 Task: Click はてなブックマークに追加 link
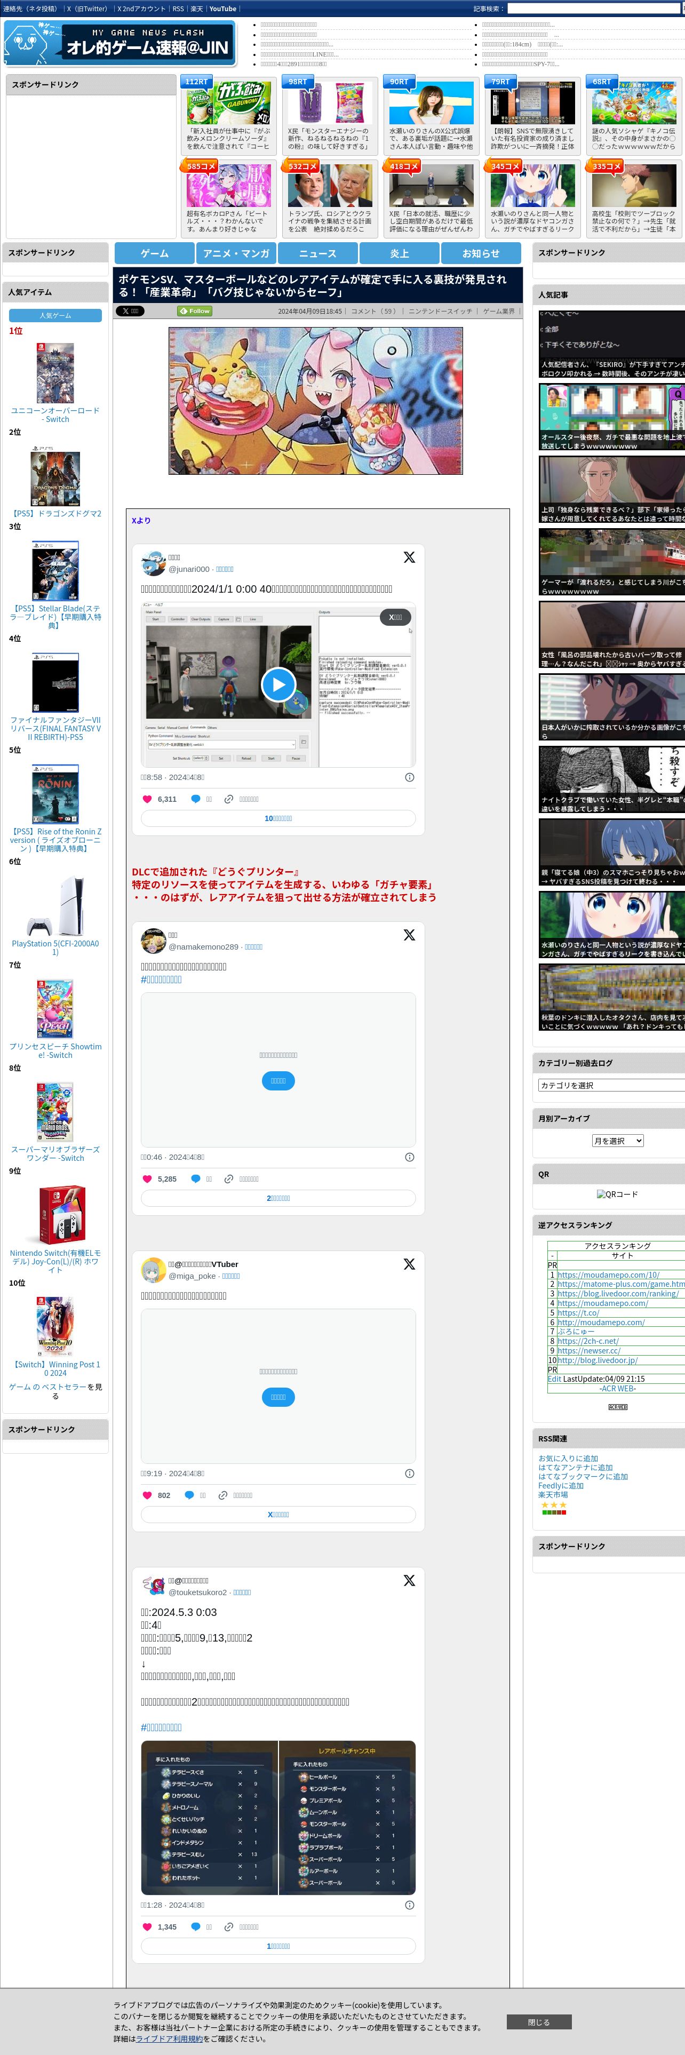pos(583,1477)
